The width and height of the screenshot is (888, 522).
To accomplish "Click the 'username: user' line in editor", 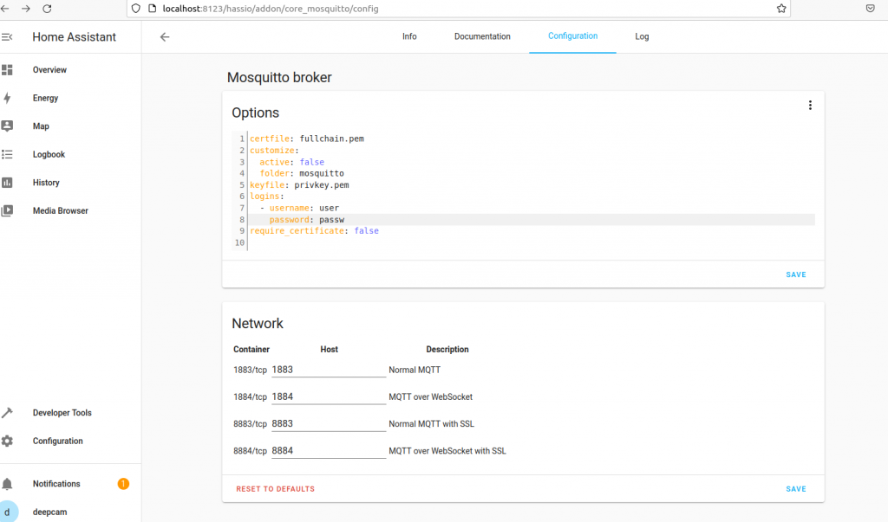I will 299,208.
